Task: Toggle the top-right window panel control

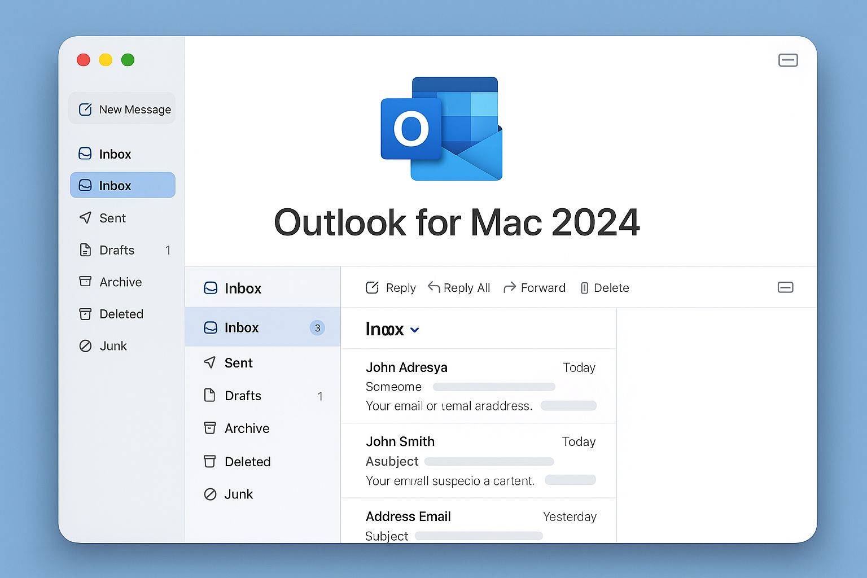Action: (x=788, y=60)
